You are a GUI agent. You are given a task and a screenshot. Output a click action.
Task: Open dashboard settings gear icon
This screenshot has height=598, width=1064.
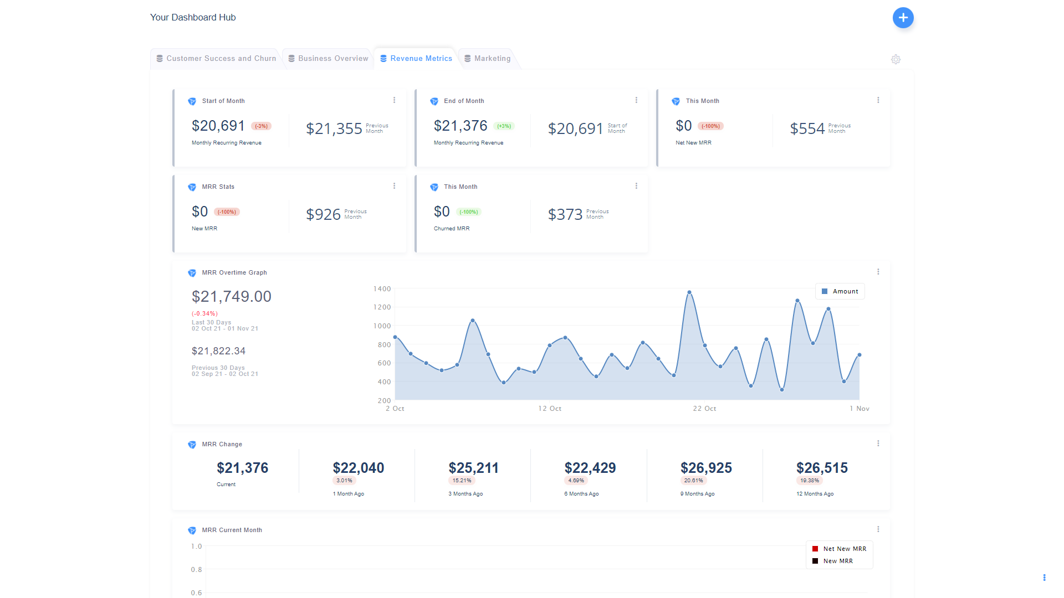pos(896,59)
